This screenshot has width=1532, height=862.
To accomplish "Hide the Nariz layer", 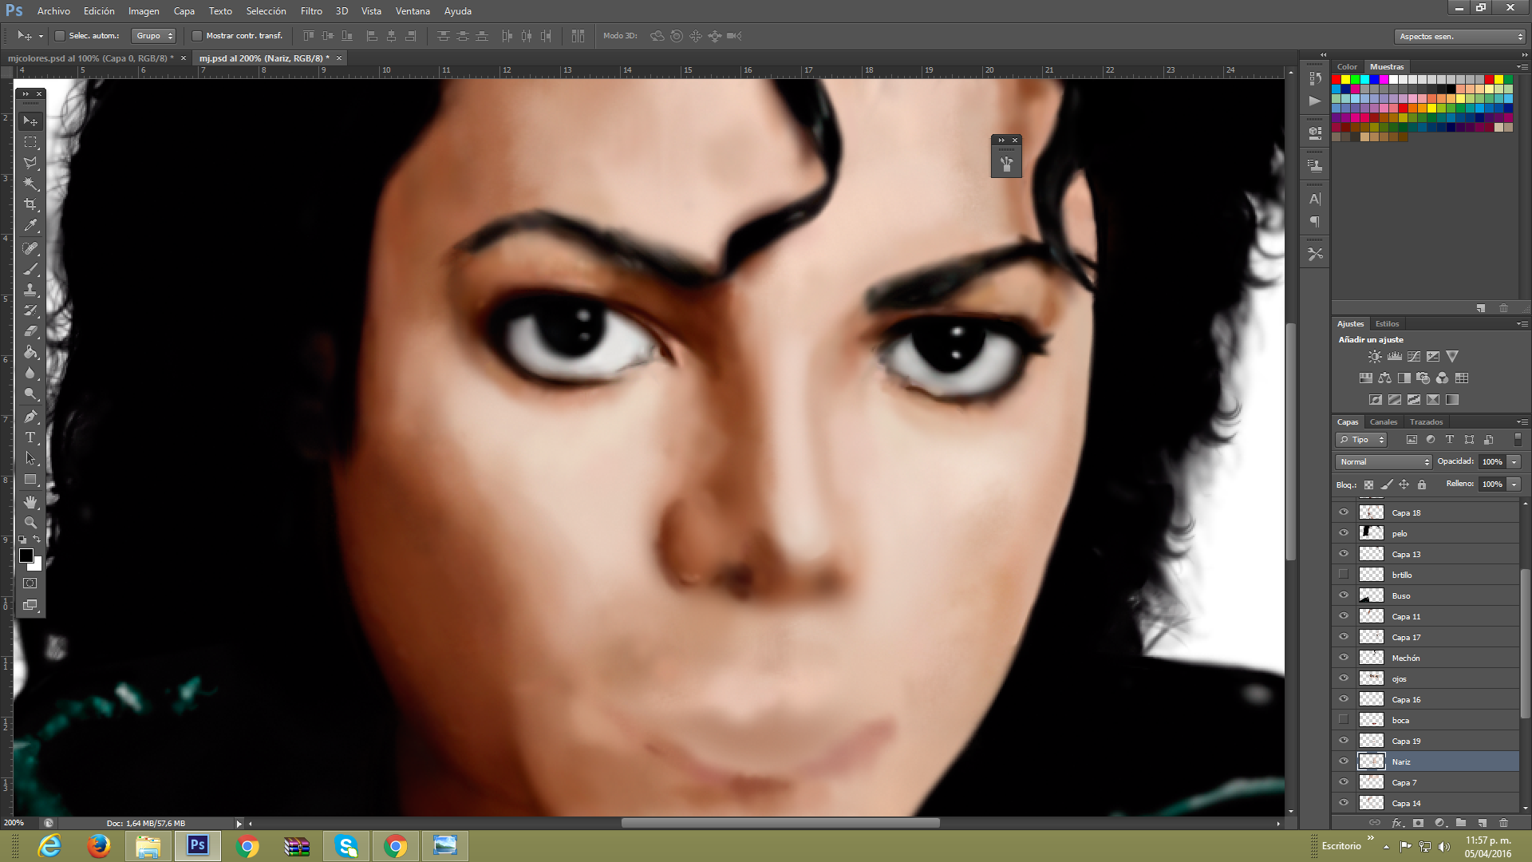I will point(1344,761).
